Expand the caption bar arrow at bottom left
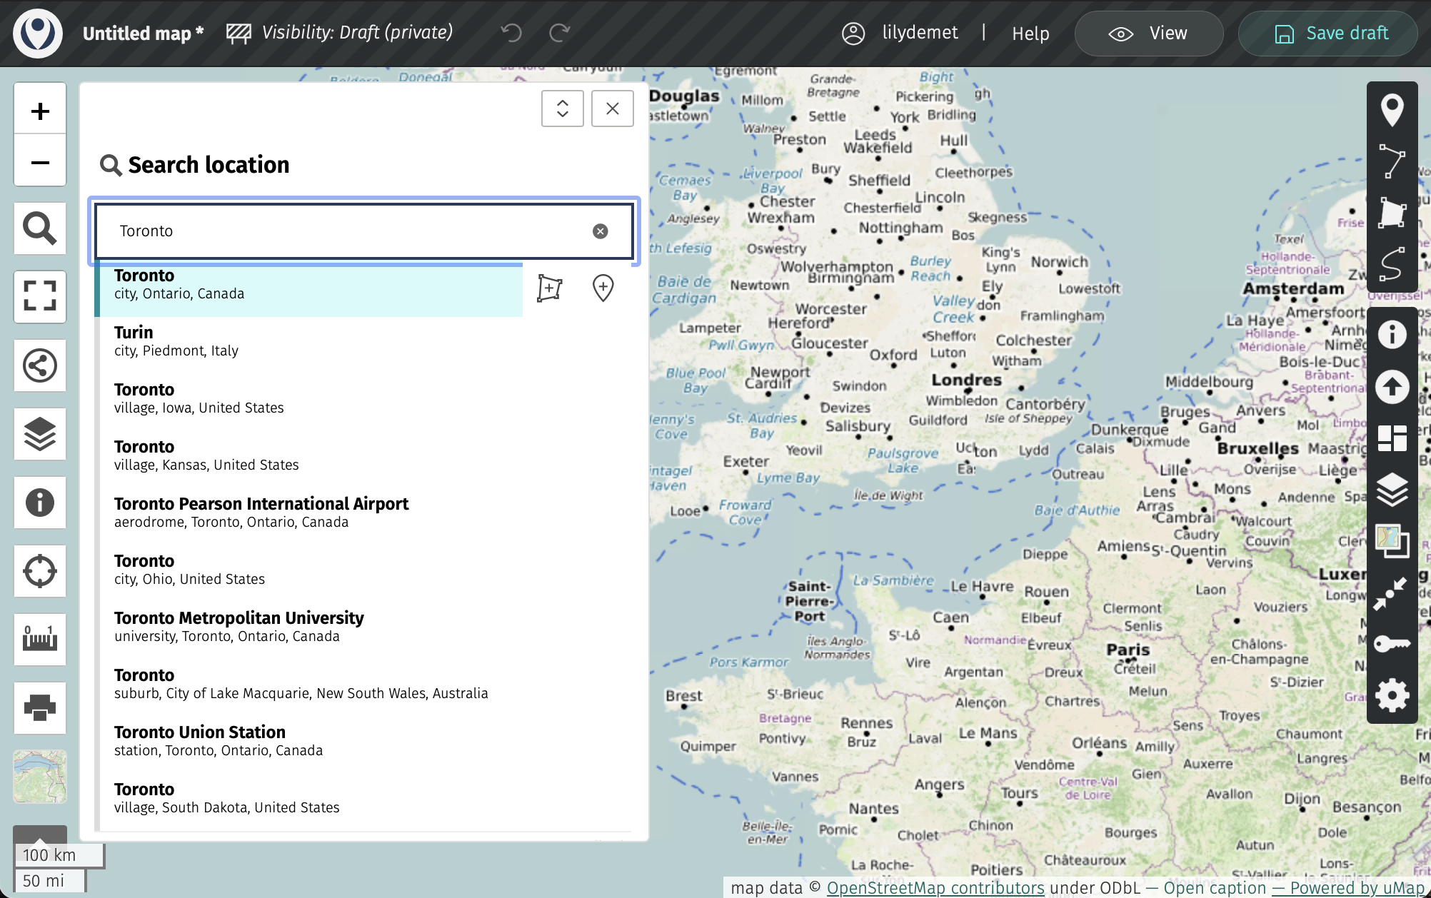1431x898 pixels. tap(40, 834)
